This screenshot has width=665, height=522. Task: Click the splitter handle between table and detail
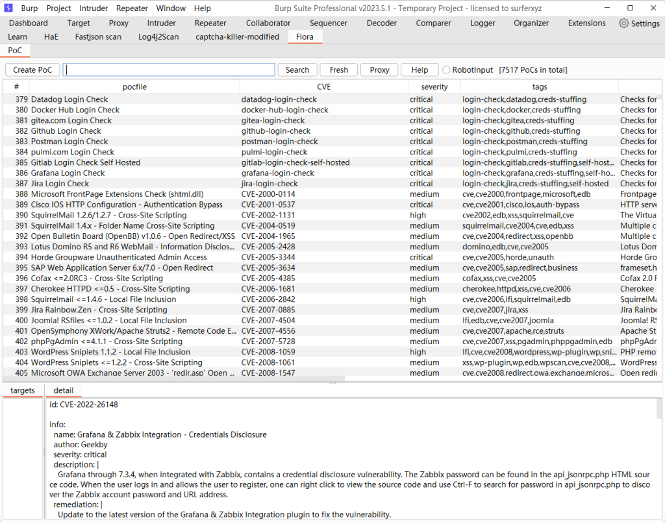tap(332, 383)
